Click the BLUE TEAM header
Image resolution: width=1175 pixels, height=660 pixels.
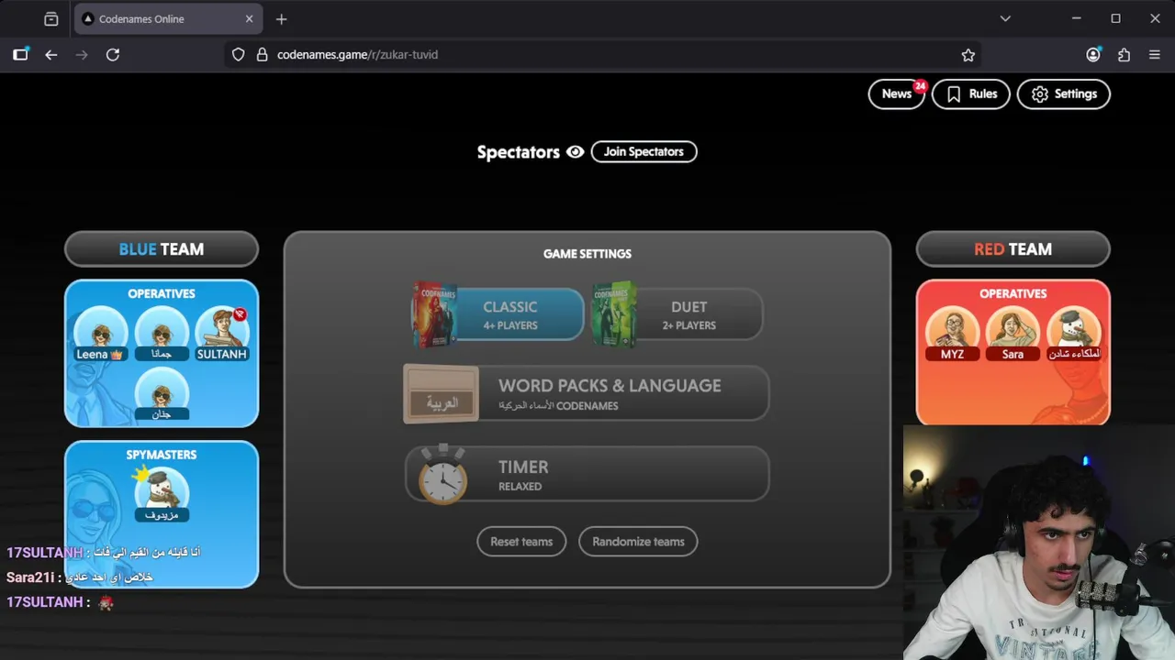pos(162,249)
